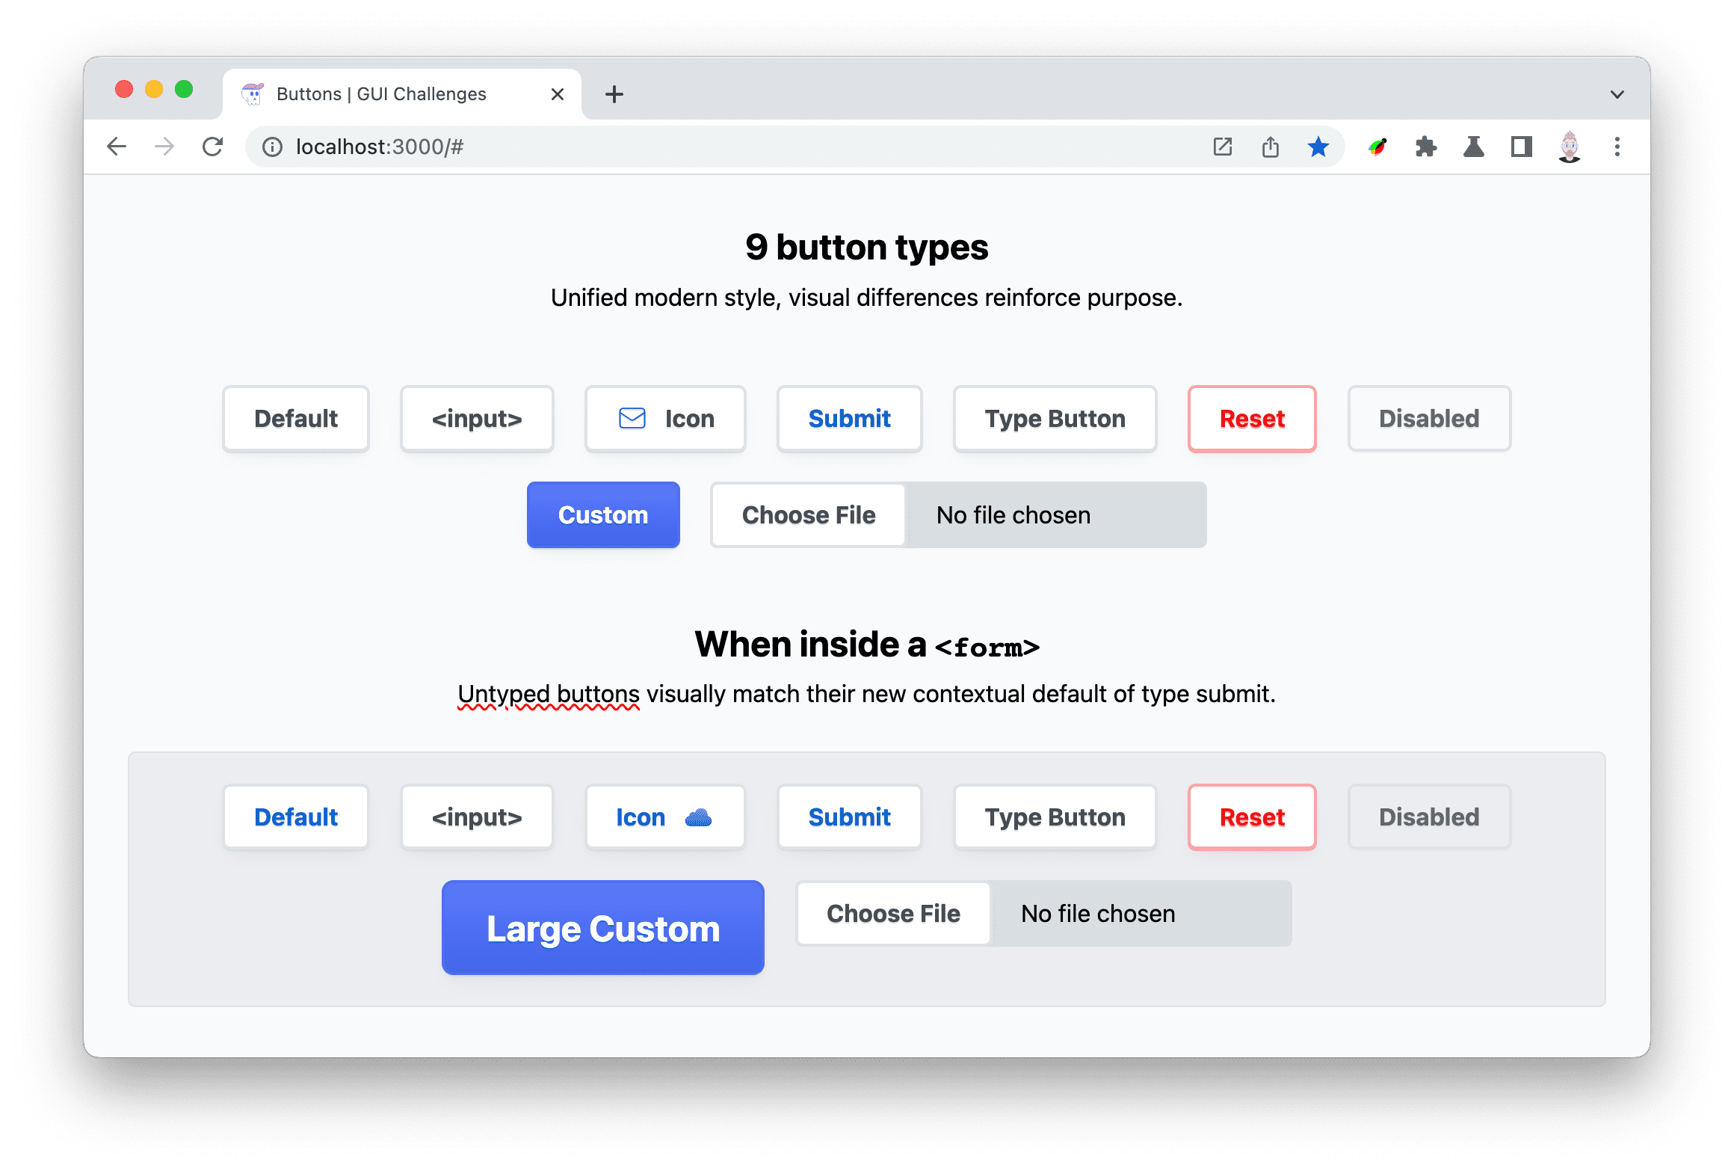Image resolution: width=1734 pixels, height=1168 pixels.
Task: Click the Custom blue button
Action: pos(603,514)
